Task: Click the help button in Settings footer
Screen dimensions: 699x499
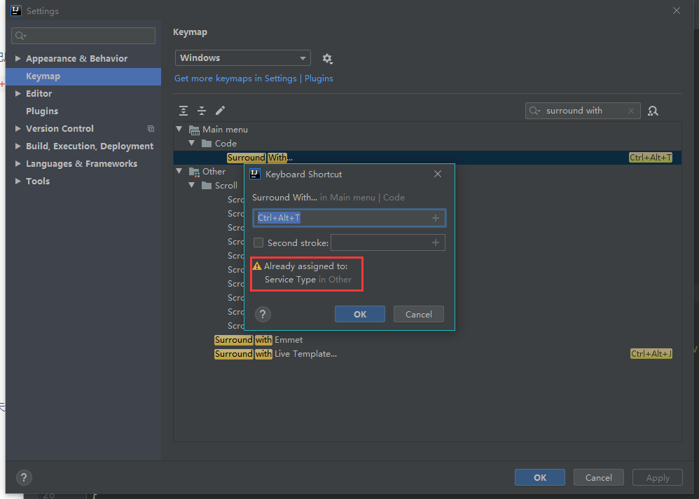Action: [24, 477]
